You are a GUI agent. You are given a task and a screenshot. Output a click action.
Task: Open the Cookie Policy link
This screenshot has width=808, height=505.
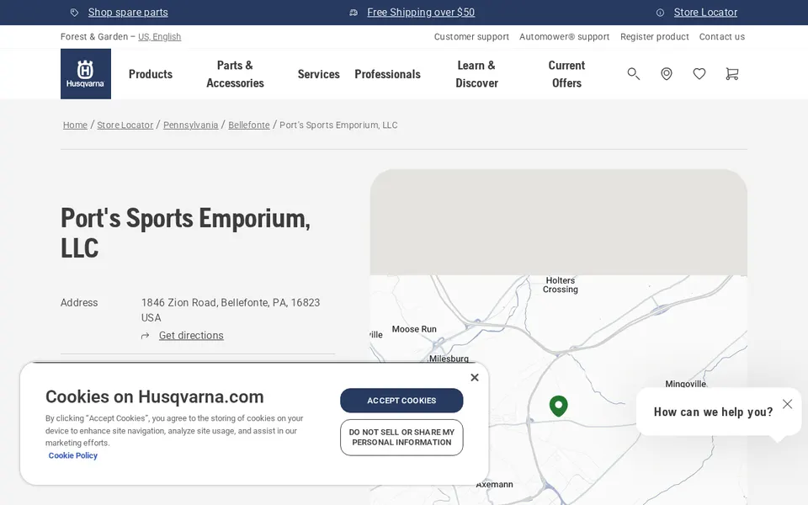point(72,455)
